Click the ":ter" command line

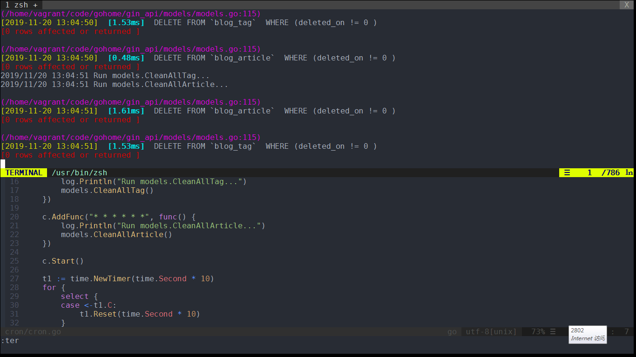click(x=10, y=341)
